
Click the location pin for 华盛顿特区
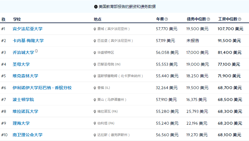[x=95, y=53]
